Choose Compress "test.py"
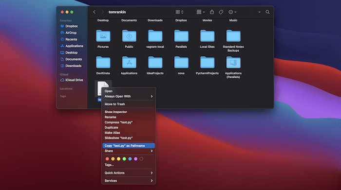Screen dimensions: 341x190 pos(129,122)
